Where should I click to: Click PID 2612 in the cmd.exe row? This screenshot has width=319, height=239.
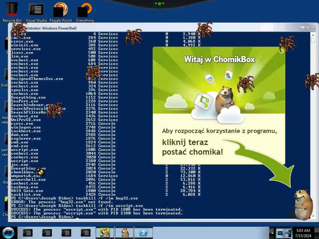(x=91, y=146)
